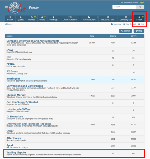Open the AX Group forum
The height and width of the screenshot is (159, 150).
coord(12,72)
